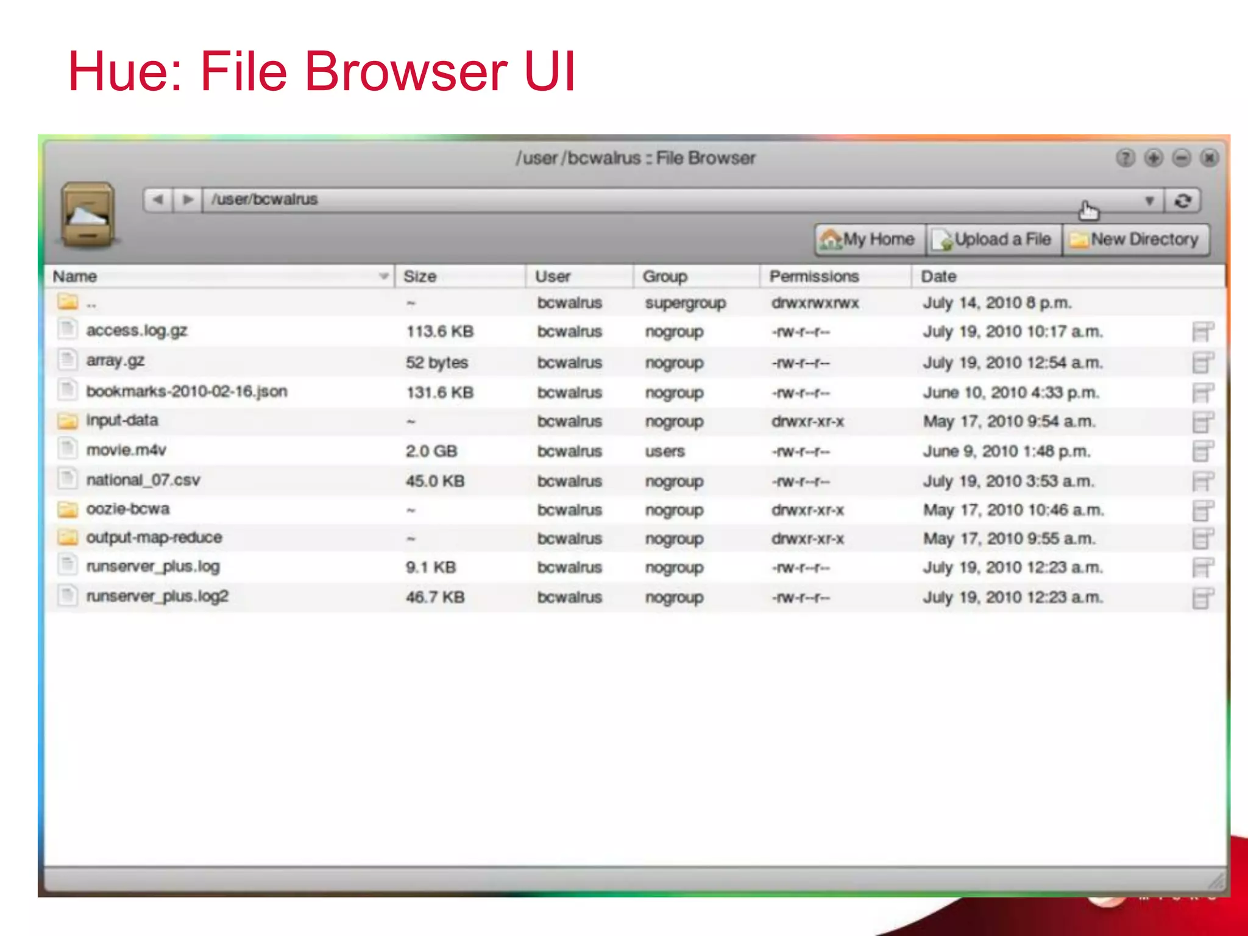Click the runserver_plus.log file icon
This screenshot has height=936, width=1248.
(x=68, y=565)
